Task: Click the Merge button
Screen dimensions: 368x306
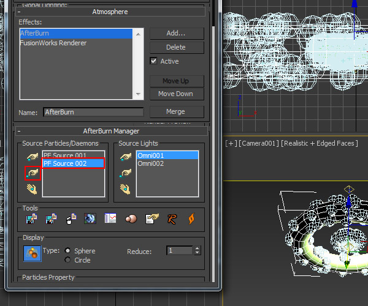Action: (x=177, y=111)
